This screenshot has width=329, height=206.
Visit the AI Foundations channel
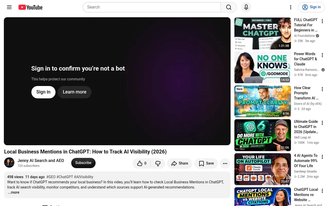[304, 36]
